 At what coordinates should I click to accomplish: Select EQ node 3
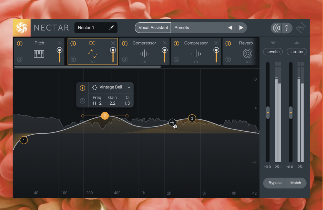(192, 118)
